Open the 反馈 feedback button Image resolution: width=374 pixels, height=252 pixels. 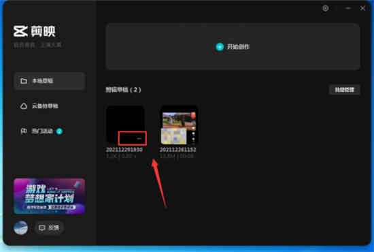click(49, 227)
